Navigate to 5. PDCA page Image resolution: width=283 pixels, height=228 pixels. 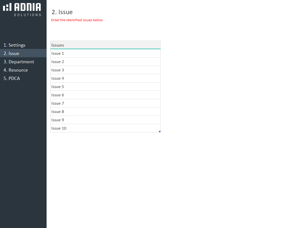coord(12,78)
